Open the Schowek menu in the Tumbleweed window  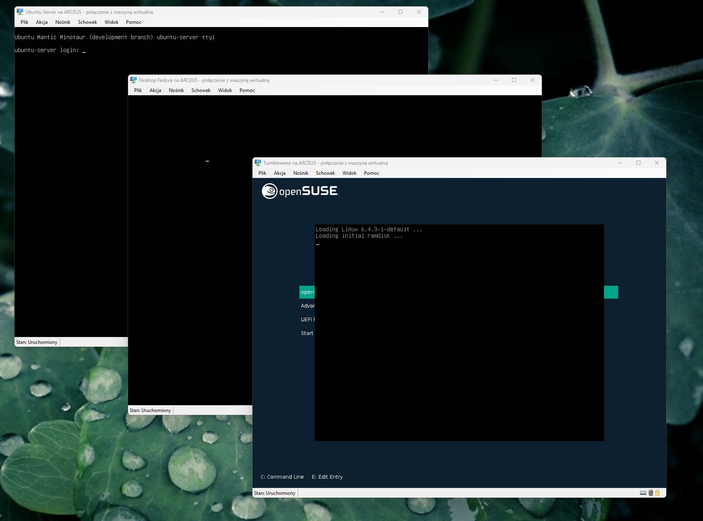[x=325, y=173]
